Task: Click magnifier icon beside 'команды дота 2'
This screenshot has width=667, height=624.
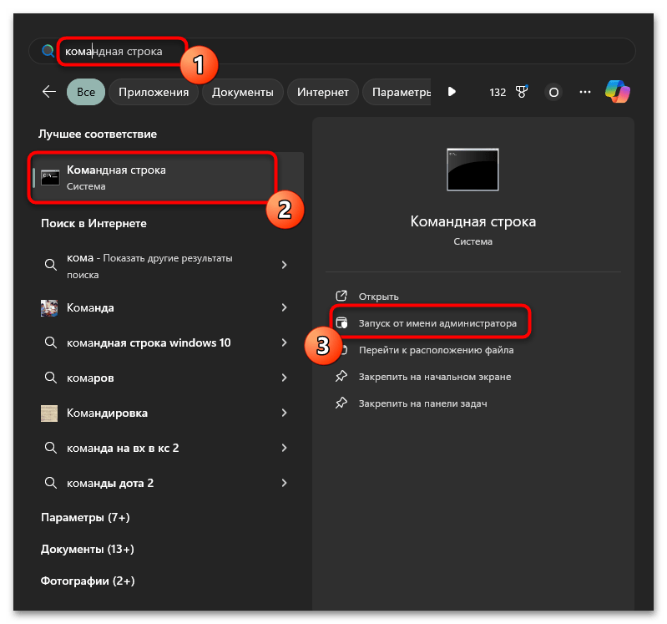Action: coord(51,483)
